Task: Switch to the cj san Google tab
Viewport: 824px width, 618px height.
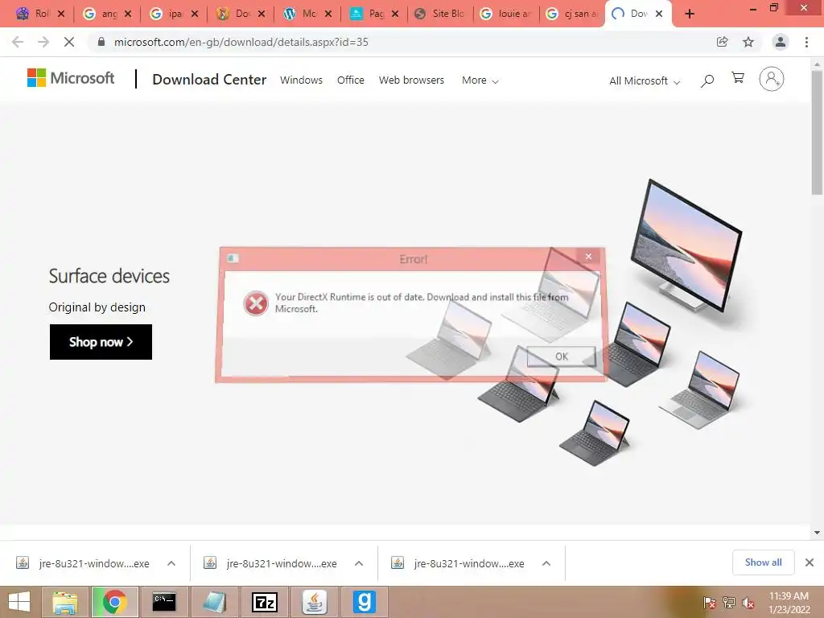Action: [x=573, y=14]
